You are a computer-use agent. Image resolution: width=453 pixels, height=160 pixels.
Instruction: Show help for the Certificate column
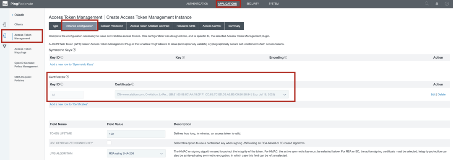(133, 85)
